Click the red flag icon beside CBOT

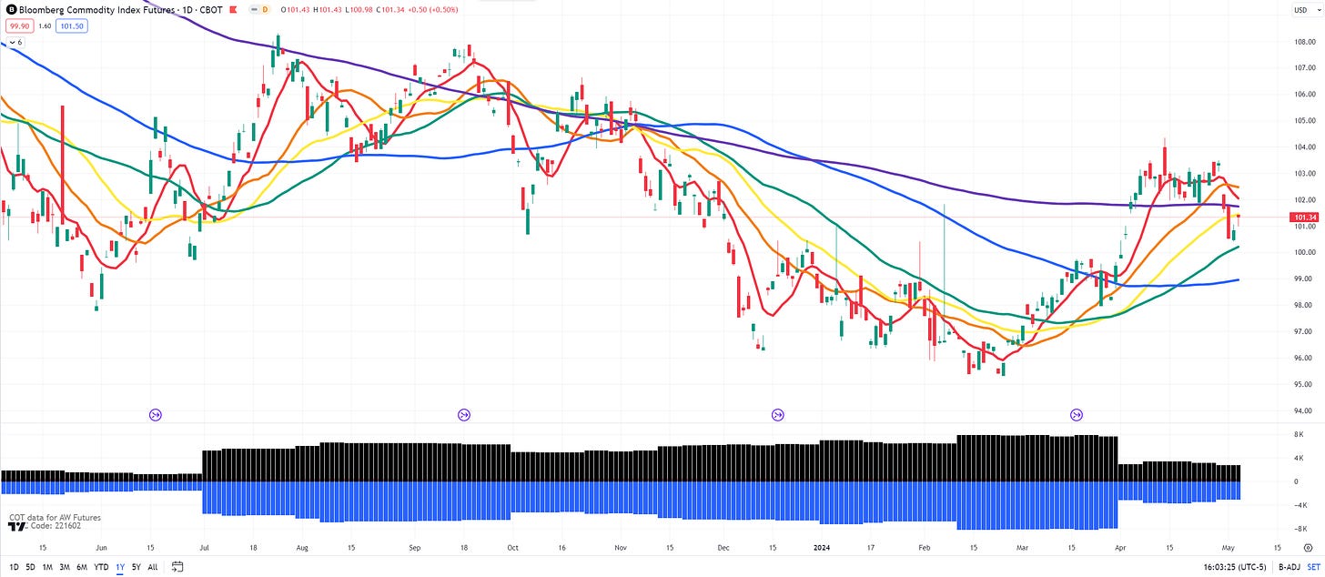[x=234, y=10]
